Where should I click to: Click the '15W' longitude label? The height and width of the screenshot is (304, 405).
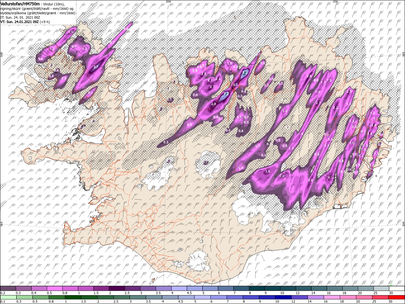click(x=335, y=2)
